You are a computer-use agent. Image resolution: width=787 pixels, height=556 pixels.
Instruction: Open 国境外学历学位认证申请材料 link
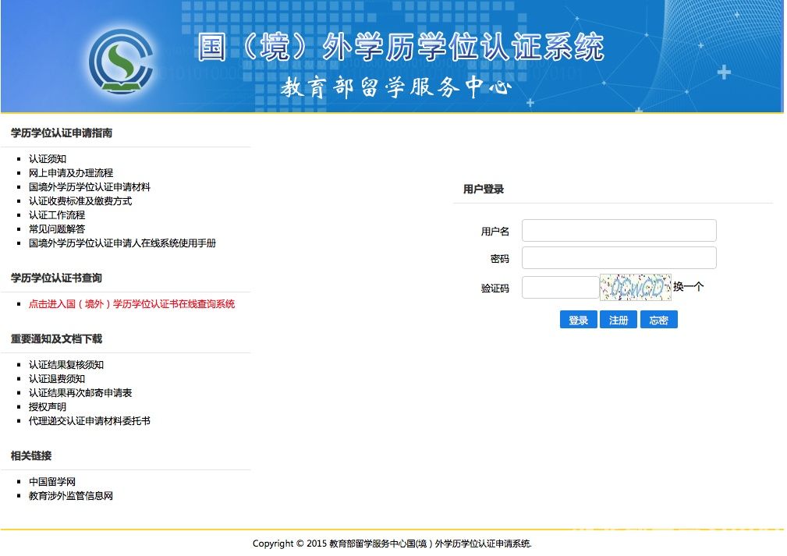pyautogui.click(x=90, y=187)
